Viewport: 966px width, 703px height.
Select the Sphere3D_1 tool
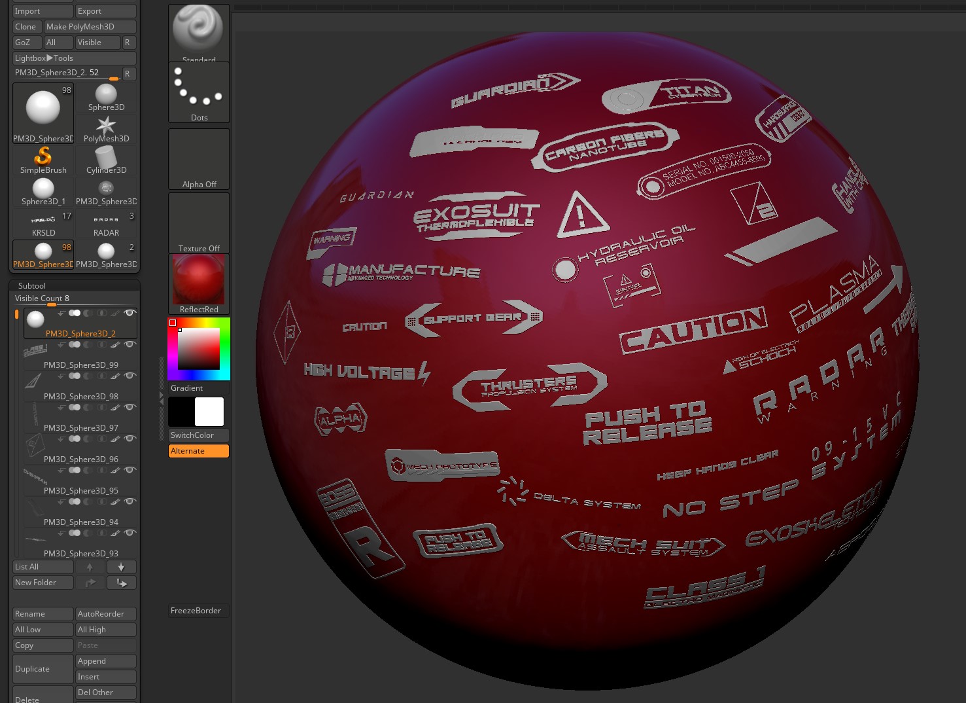click(43, 192)
